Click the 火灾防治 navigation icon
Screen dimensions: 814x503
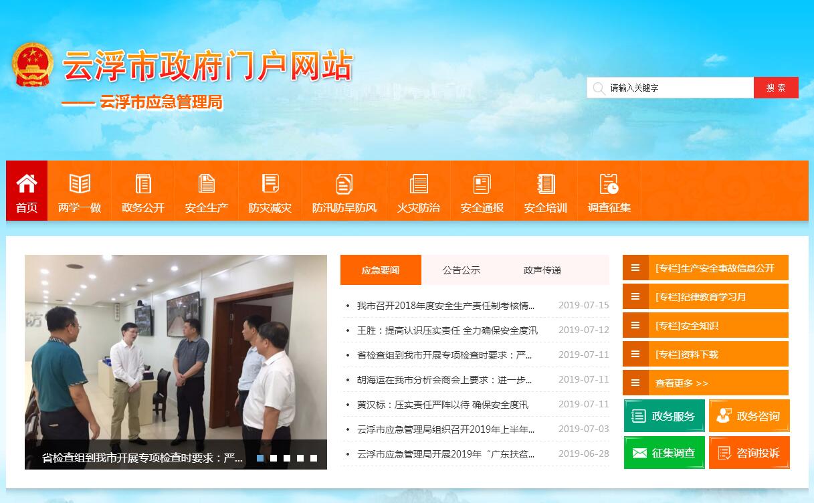[419, 184]
